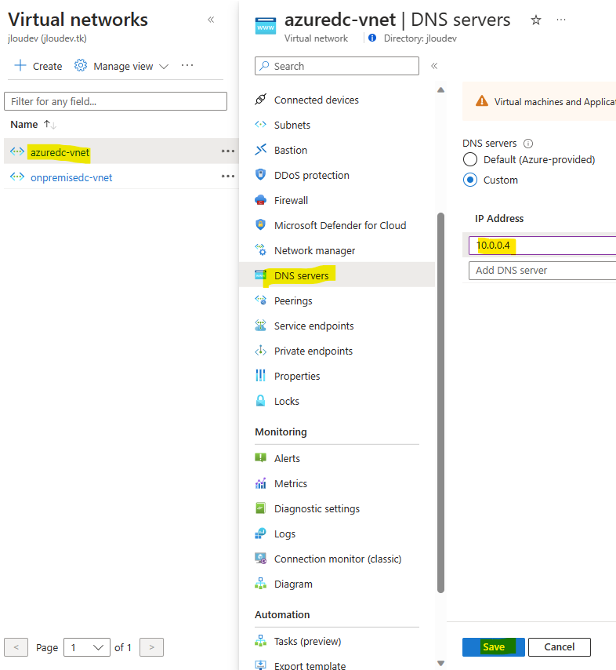Select the Custom DNS radio option
The width and height of the screenshot is (616, 670).
470,180
